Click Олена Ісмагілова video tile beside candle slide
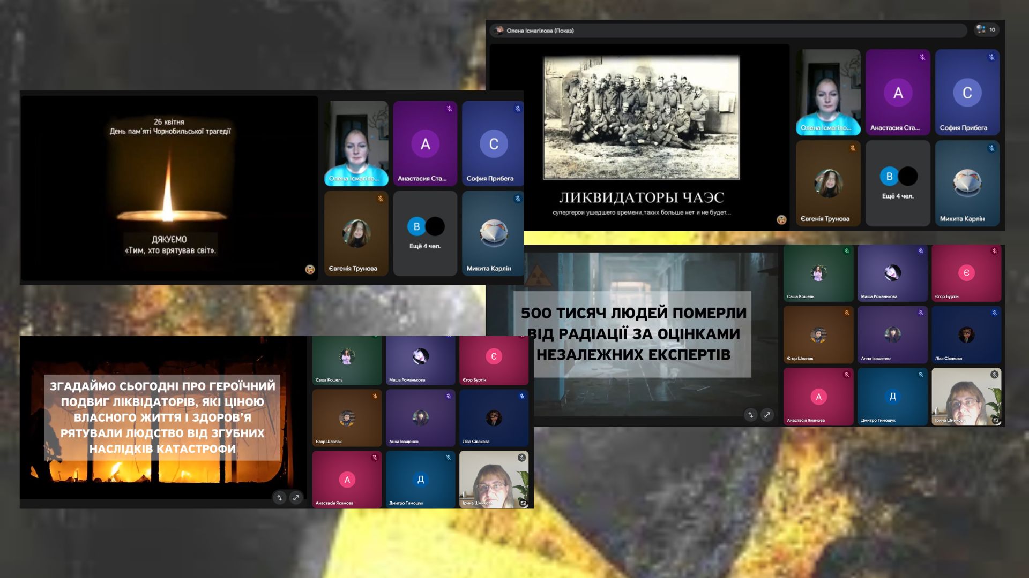 356,143
